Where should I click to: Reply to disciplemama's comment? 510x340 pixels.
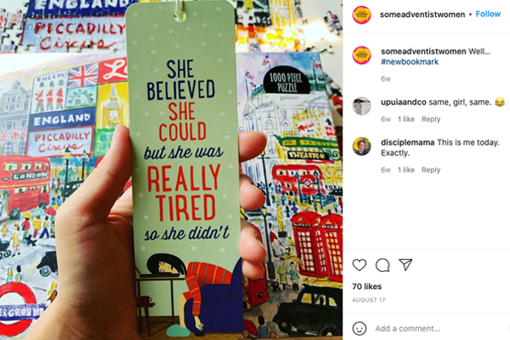(x=431, y=170)
